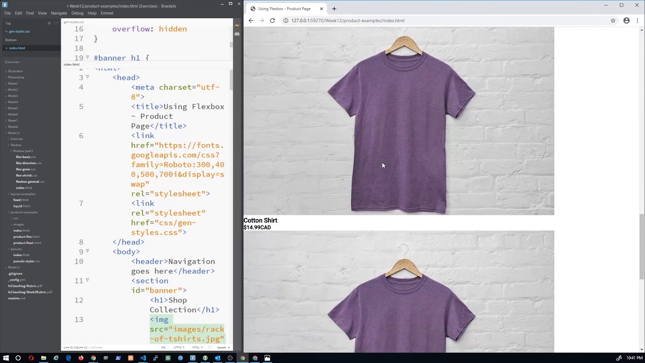Screen dimensions: 645x363
Task: Click the linting status circle indicator
Action: (x=209, y=347)
